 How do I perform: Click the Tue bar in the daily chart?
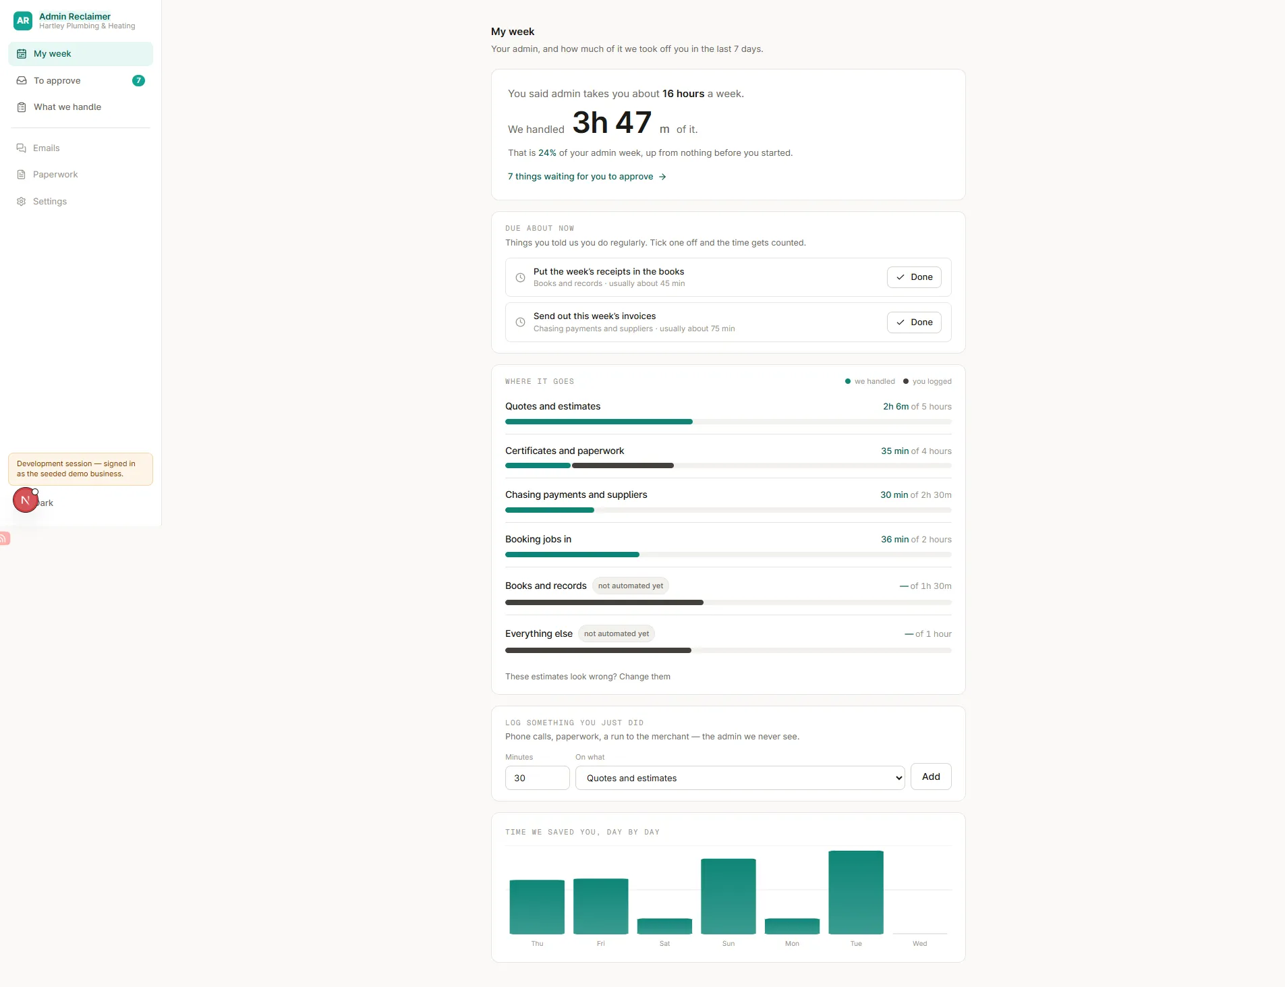856,892
